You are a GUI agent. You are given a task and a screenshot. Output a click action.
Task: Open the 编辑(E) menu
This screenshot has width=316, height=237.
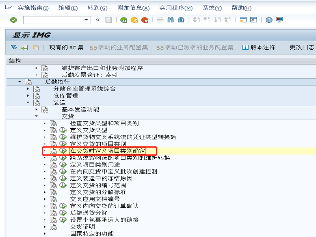68,8
